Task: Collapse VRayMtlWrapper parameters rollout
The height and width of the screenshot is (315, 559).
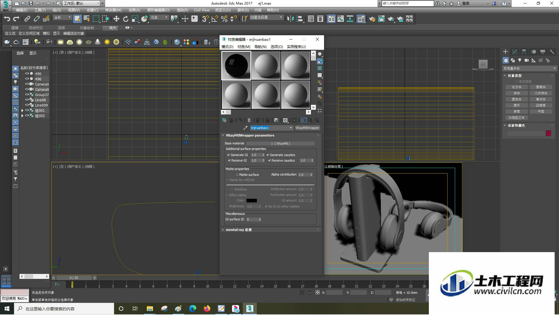Action: coord(223,135)
